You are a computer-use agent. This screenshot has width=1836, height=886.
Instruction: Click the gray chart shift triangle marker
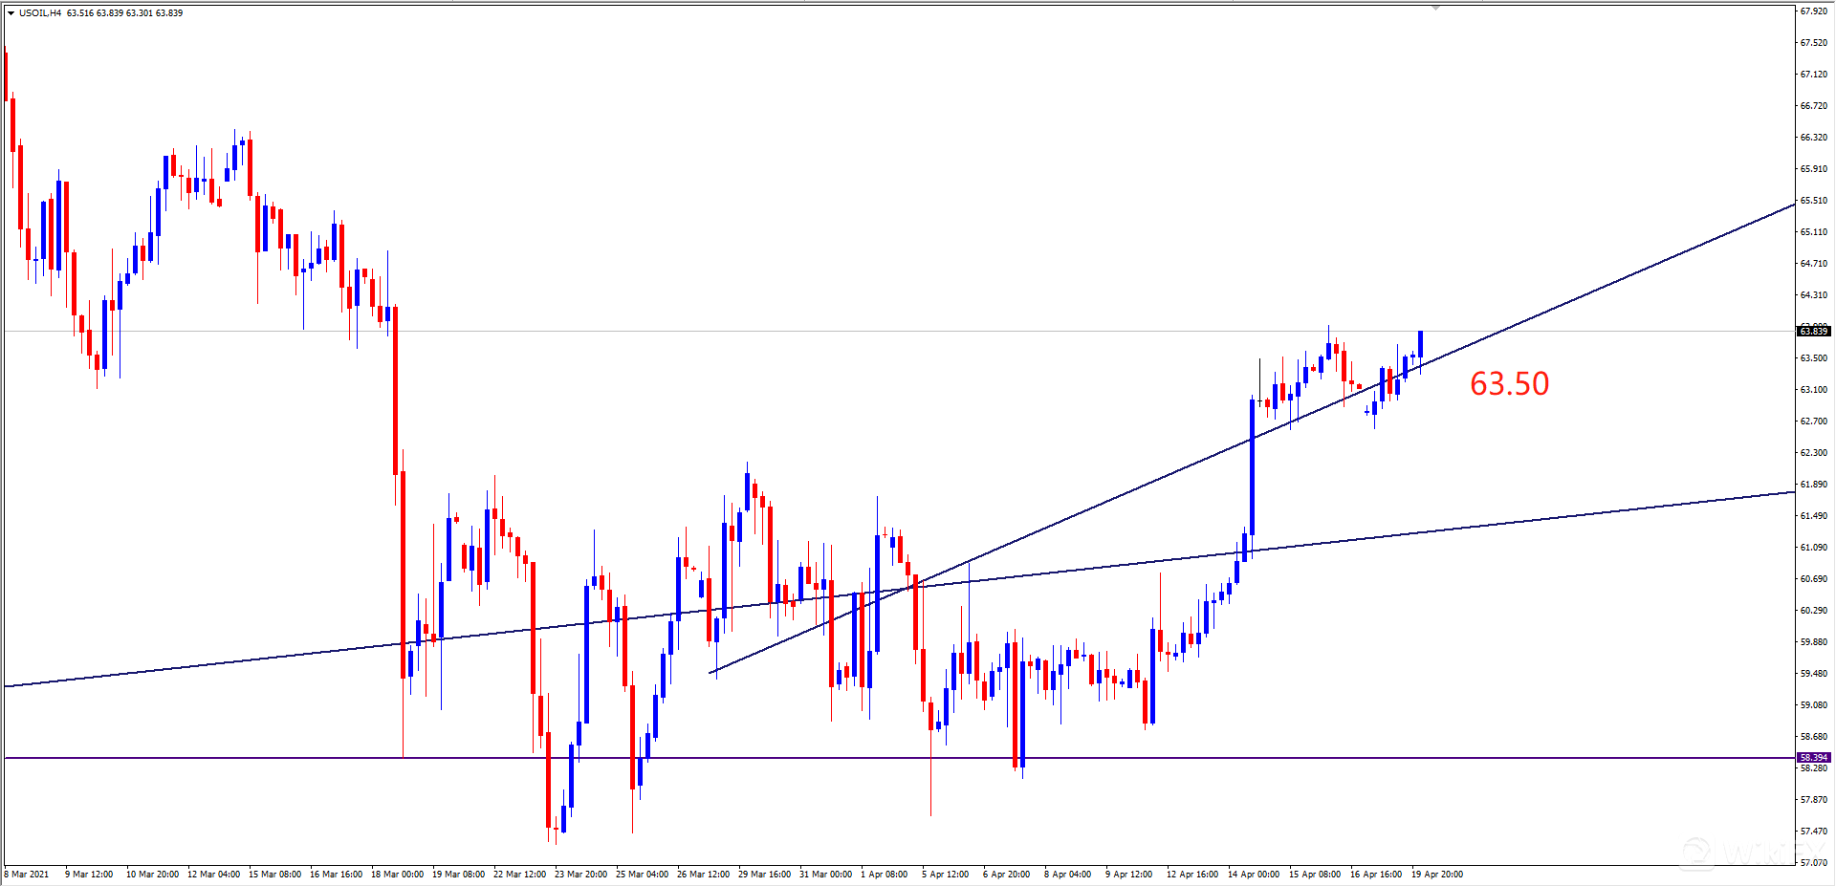pos(1435,8)
